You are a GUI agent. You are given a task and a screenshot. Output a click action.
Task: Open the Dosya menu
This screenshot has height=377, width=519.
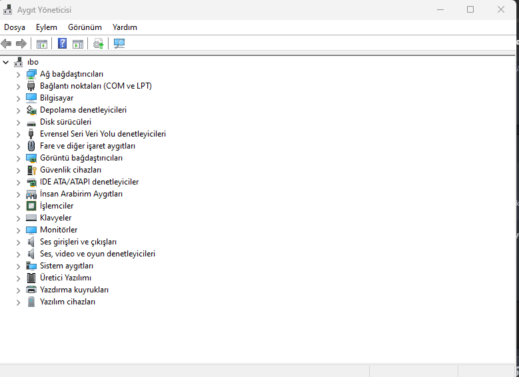coord(15,27)
